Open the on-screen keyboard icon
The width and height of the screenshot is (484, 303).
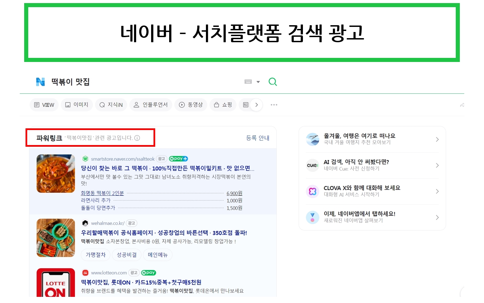(x=248, y=82)
